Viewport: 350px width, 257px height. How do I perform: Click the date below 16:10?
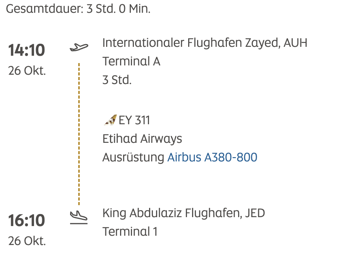click(27, 241)
